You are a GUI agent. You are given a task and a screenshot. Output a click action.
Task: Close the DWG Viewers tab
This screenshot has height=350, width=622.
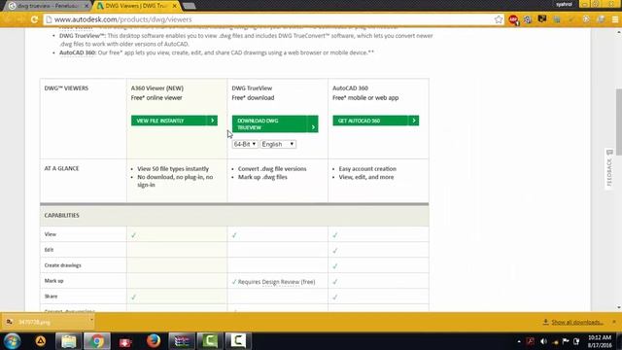click(175, 6)
